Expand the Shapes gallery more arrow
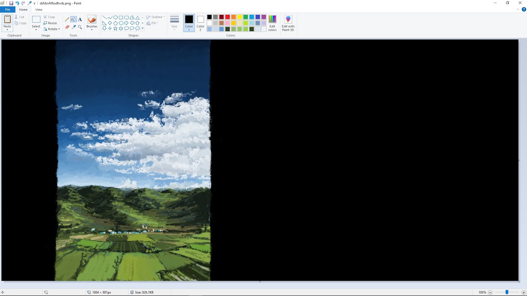The height and width of the screenshot is (296, 527). coord(142,28)
